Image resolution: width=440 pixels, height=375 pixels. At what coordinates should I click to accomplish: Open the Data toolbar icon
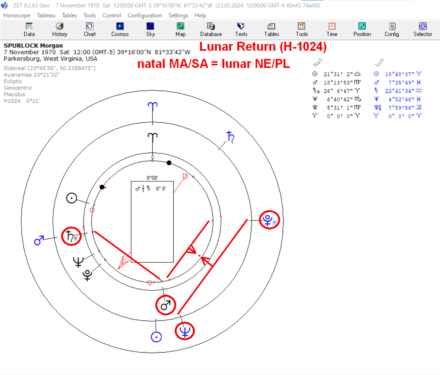(29, 29)
